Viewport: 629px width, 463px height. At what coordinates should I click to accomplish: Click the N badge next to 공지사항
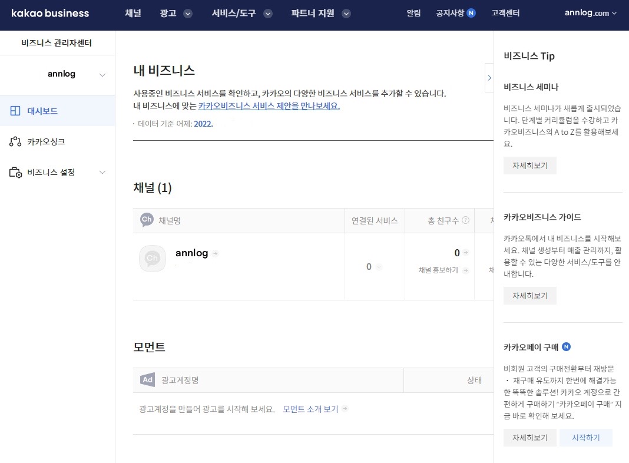[x=471, y=13]
